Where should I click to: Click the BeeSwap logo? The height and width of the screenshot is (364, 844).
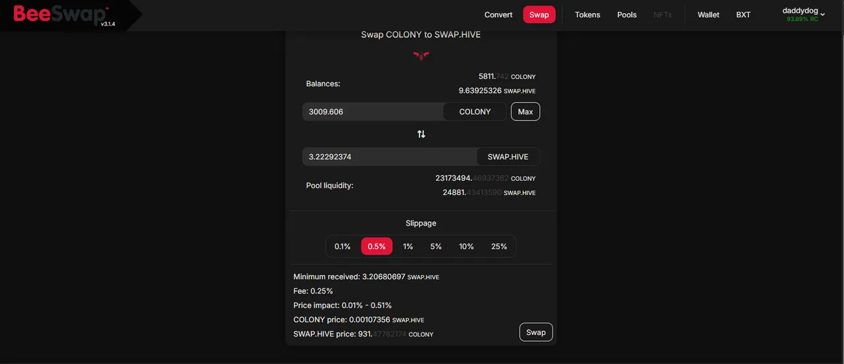(x=61, y=14)
